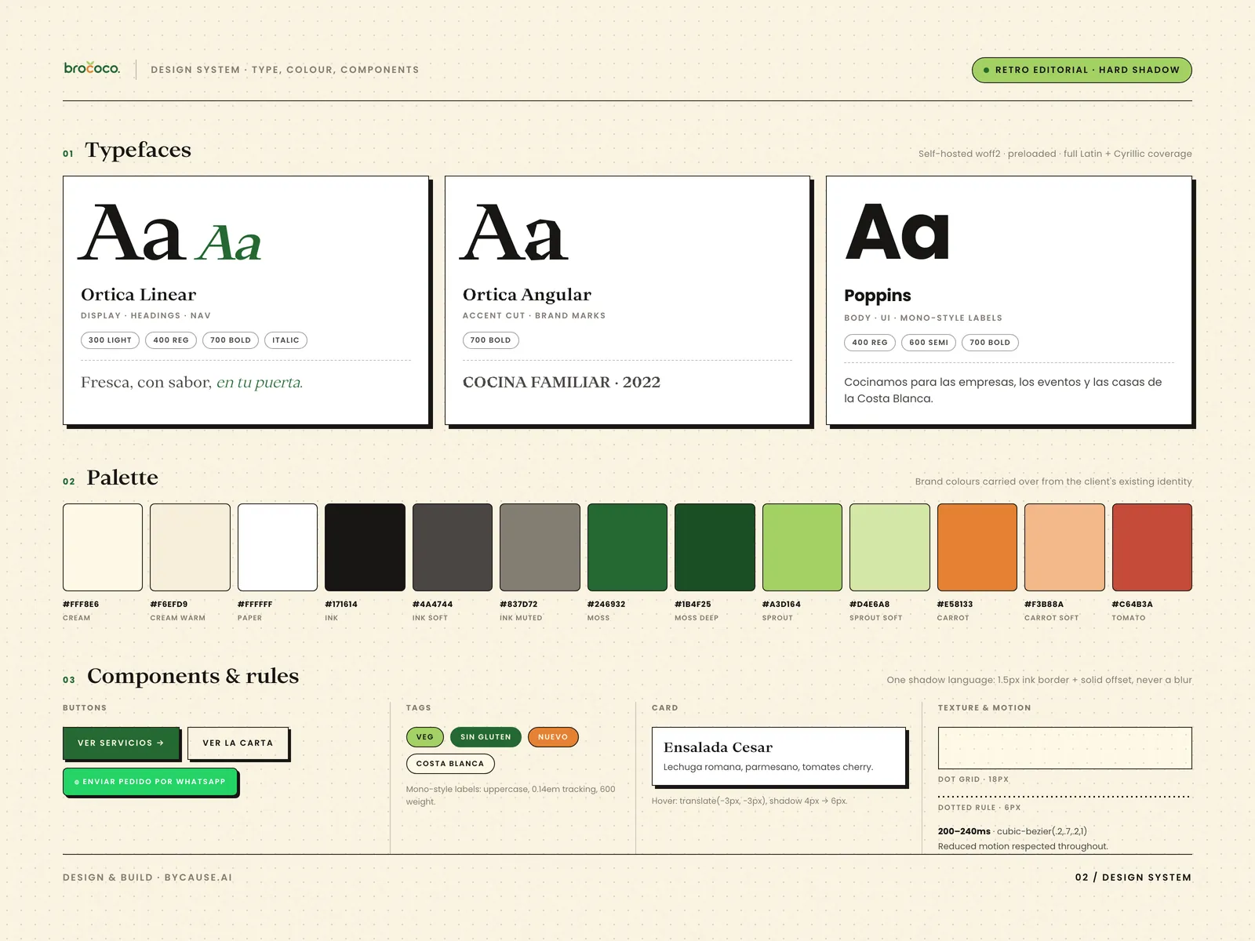The width and height of the screenshot is (1255, 941).
Task: Click '200–240ms' cubic-bezier timing text
Action: 1013,831
